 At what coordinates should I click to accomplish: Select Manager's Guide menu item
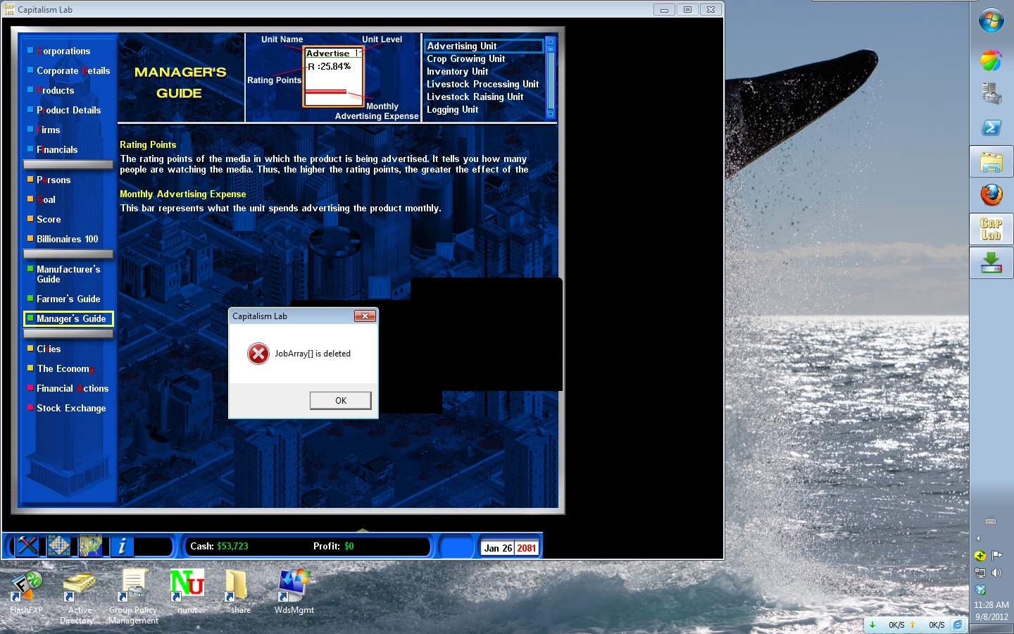[68, 318]
